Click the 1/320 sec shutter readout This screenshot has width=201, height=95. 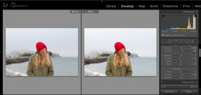[x=193, y=31]
